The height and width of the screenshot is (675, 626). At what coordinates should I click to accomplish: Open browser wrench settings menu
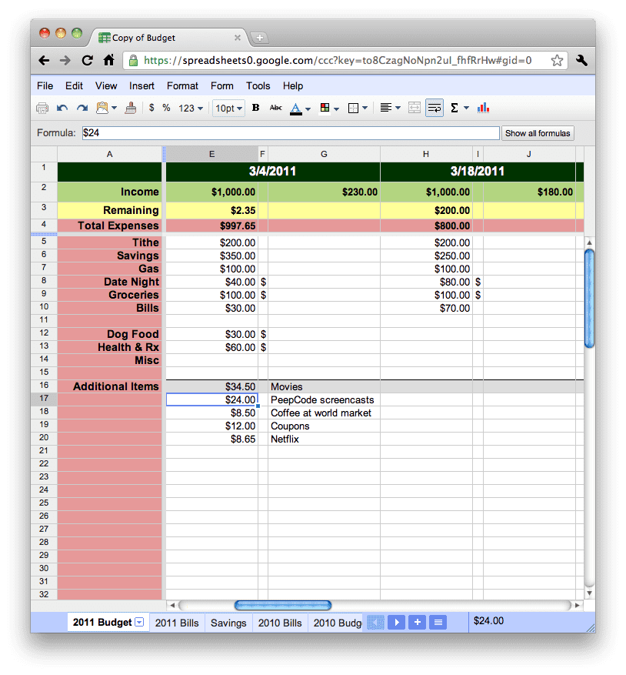click(581, 60)
